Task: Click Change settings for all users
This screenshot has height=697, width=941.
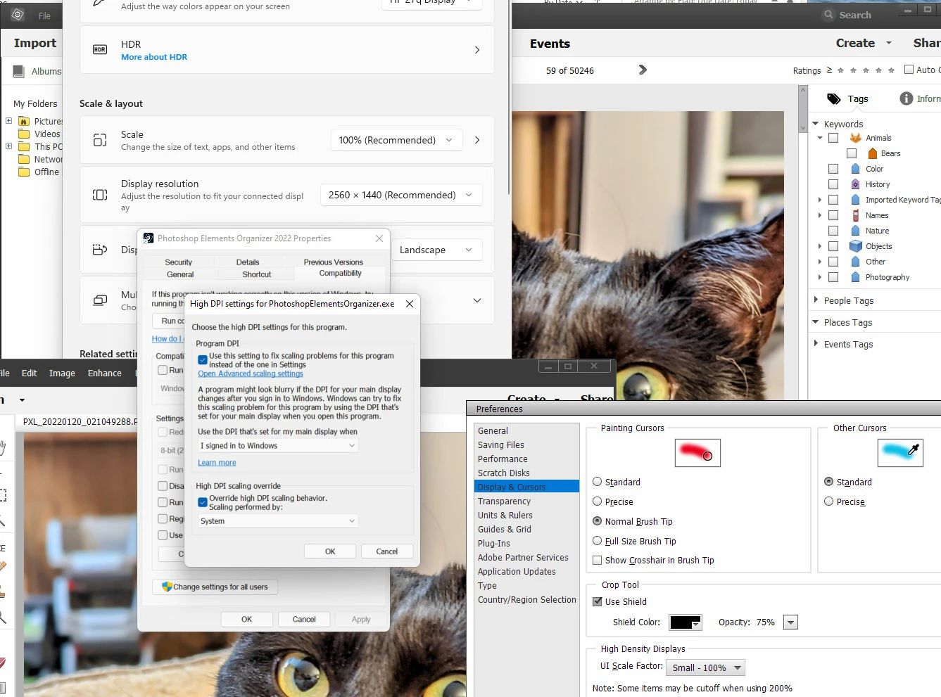Action: click(215, 587)
